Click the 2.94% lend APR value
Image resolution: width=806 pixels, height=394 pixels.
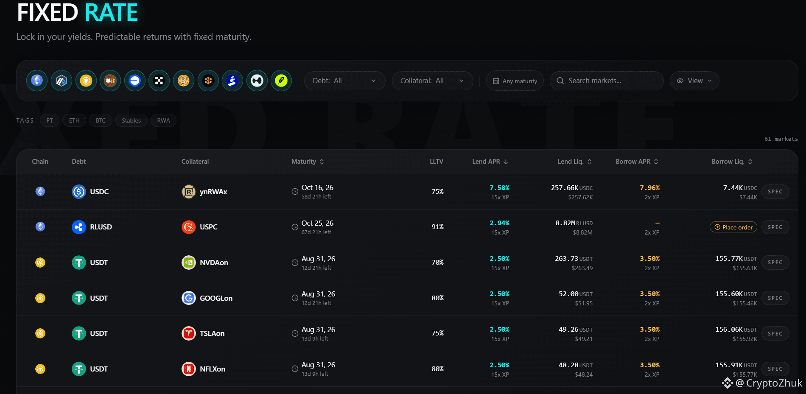pyautogui.click(x=499, y=223)
